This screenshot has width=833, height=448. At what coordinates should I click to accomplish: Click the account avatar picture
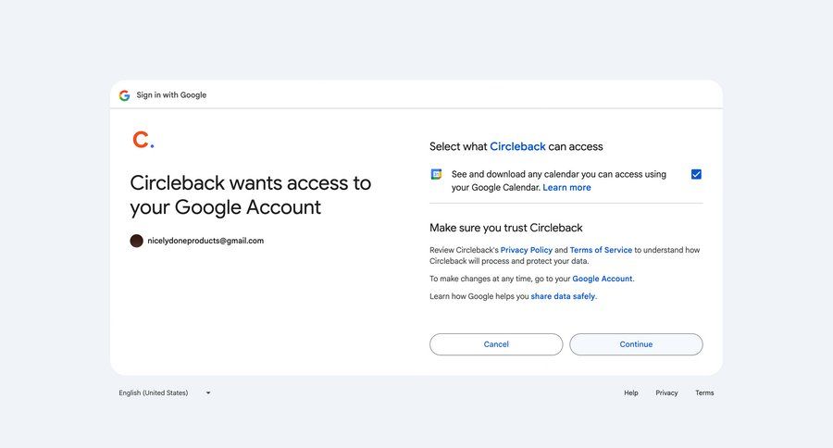click(137, 241)
